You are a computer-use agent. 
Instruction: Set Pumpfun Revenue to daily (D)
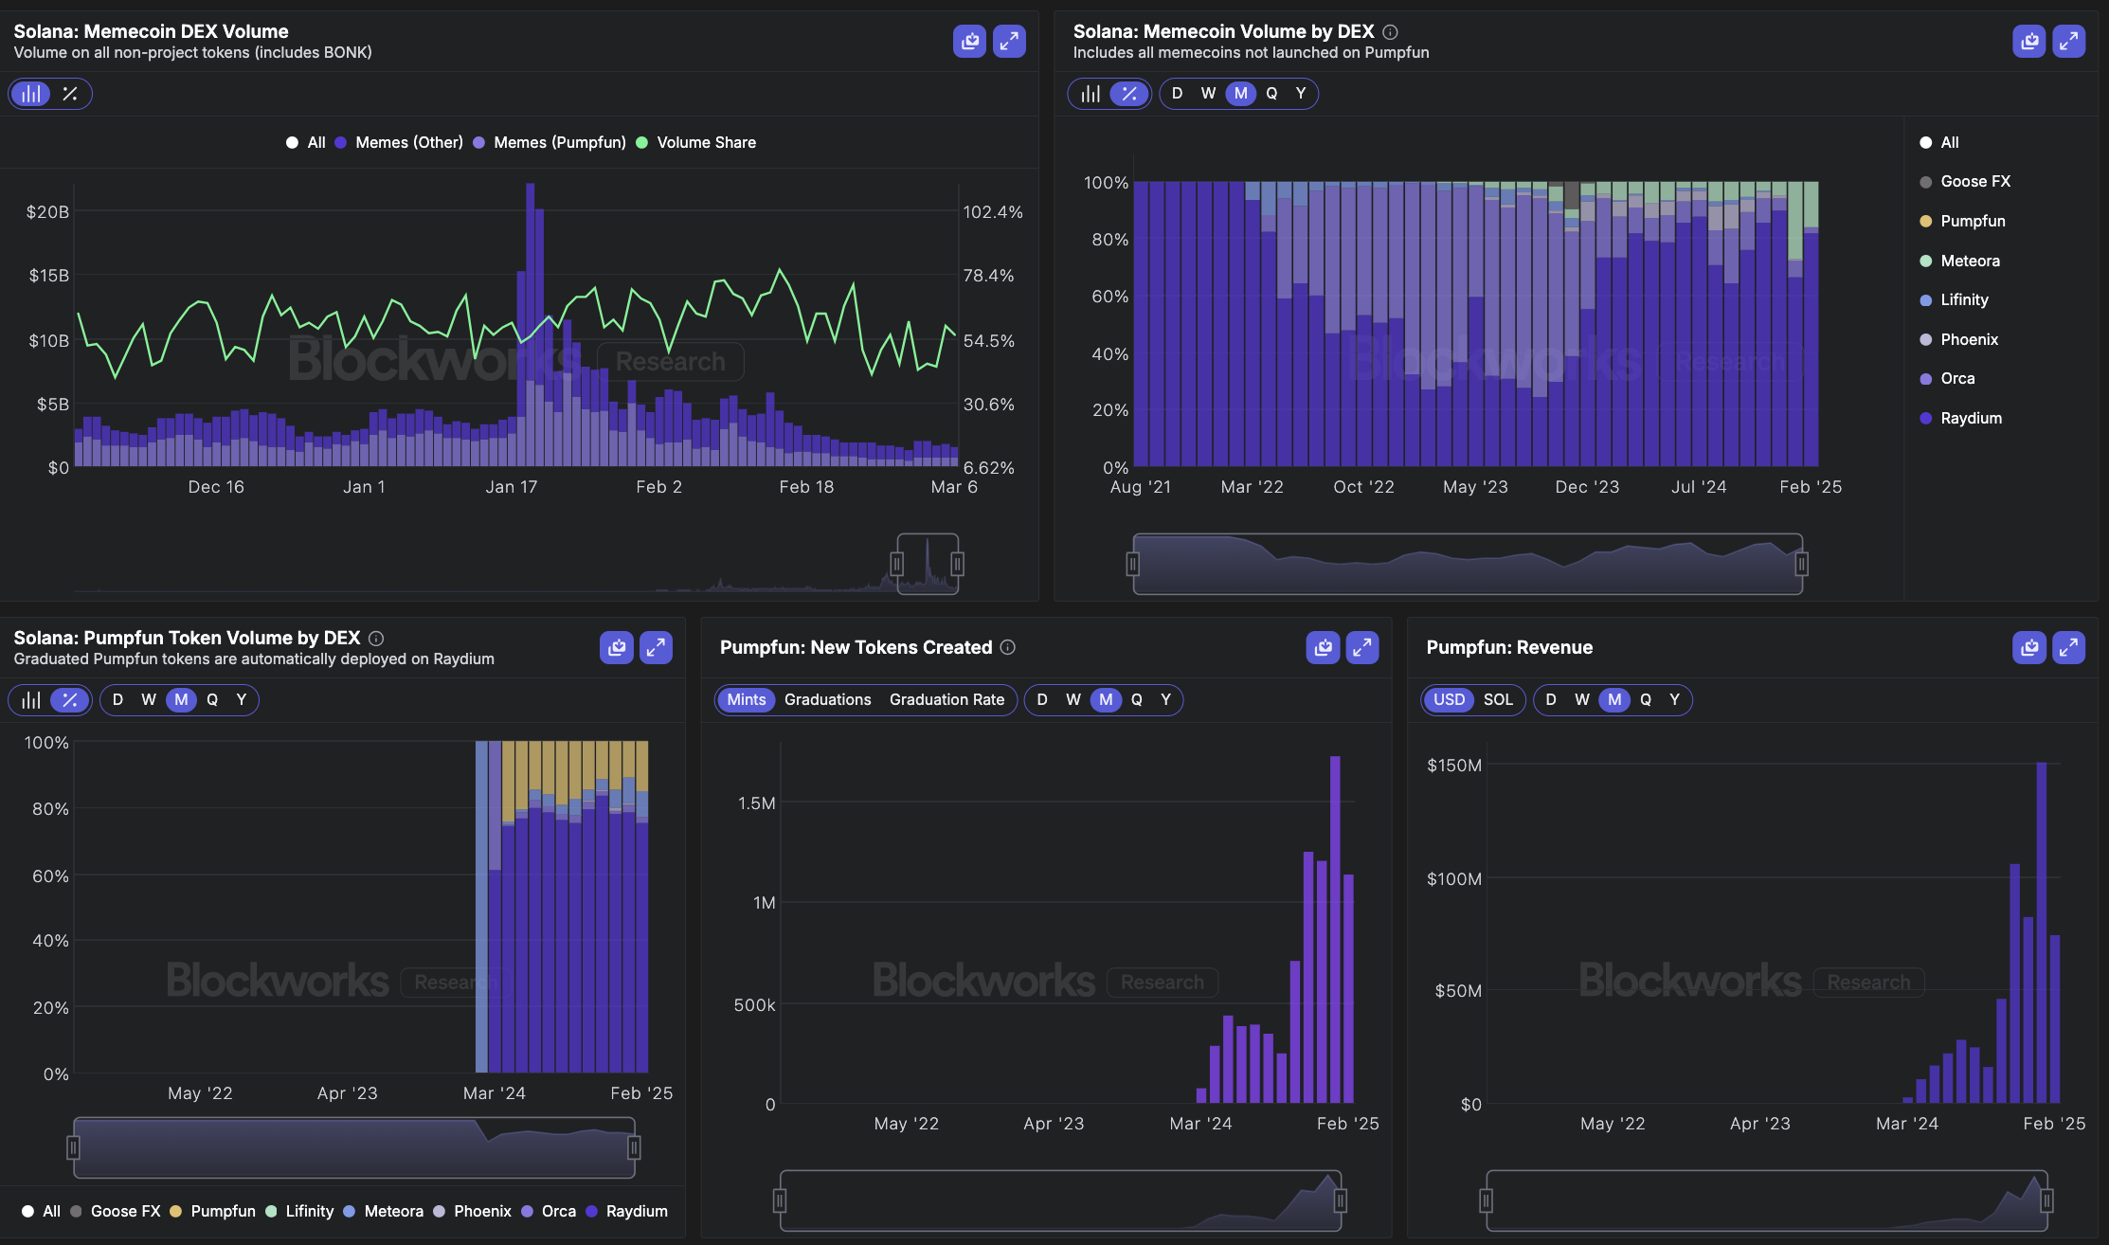point(1551,700)
